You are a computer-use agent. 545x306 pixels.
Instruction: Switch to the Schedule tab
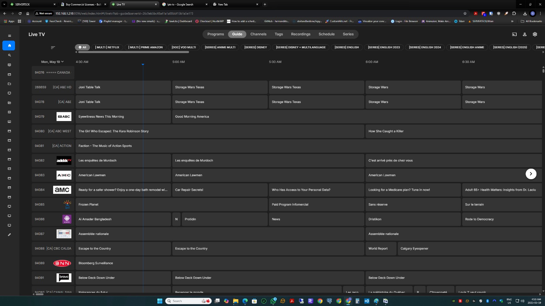click(x=326, y=34)
